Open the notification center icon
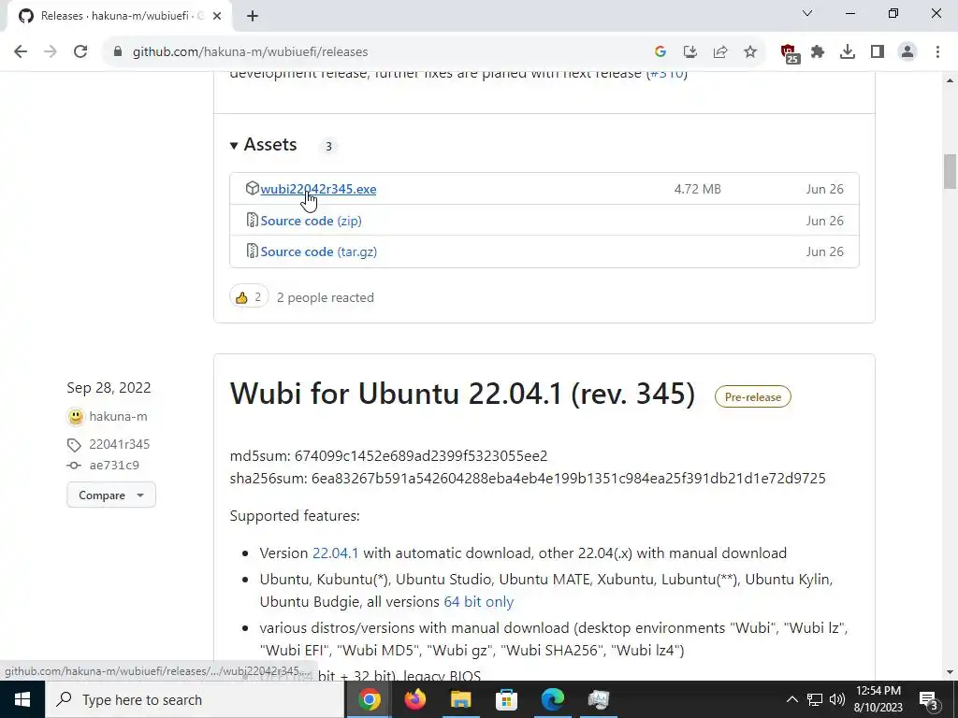958x718 pixels. click(929, 699)
